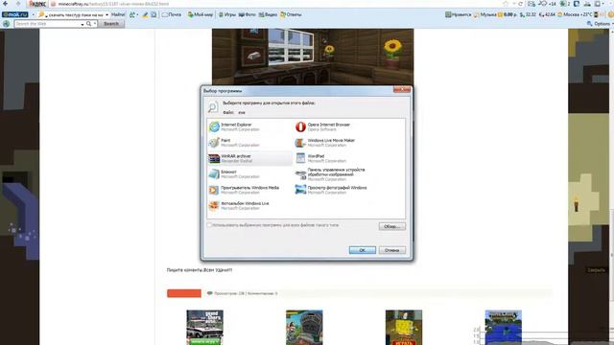Click the Отмена cancel button
The height and width of the screenshot is (345, 614).
(x=392, y=250)
